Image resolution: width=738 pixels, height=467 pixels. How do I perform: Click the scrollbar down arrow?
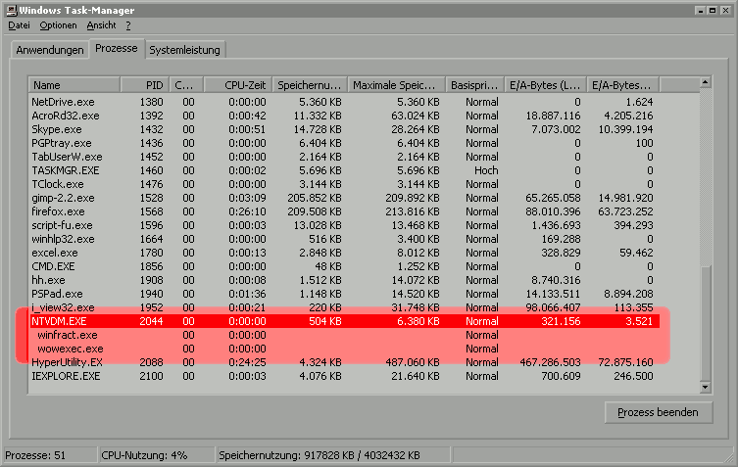point(705,388)
